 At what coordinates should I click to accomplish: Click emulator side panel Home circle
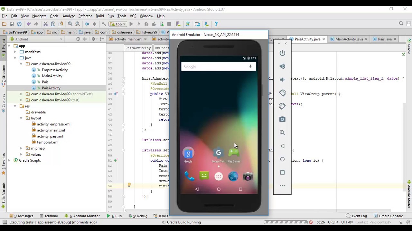[282, 159]
